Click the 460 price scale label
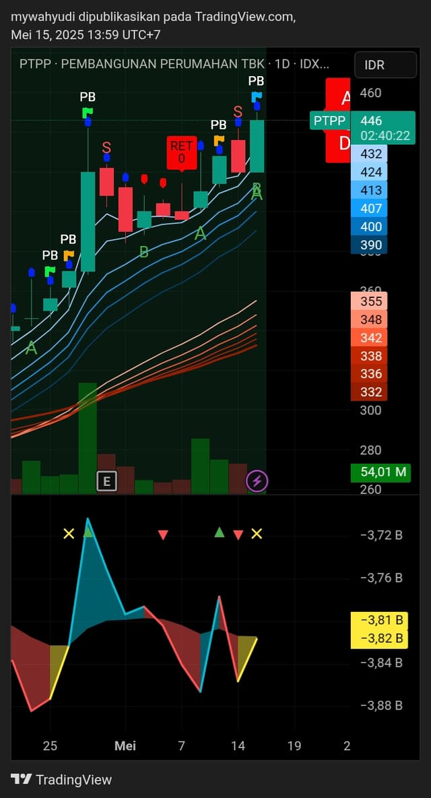 point(370,93)
